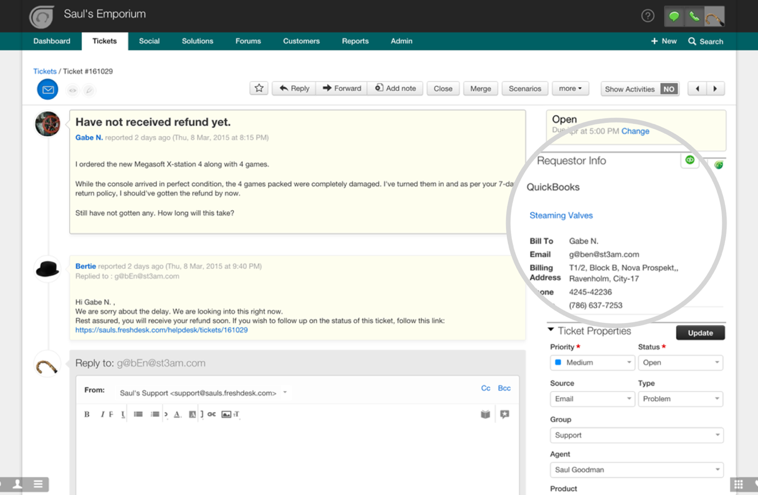Go to the next ticket arrow
Image resolution: width=758 pixels, height=495 pixels.
coord(715,89)
